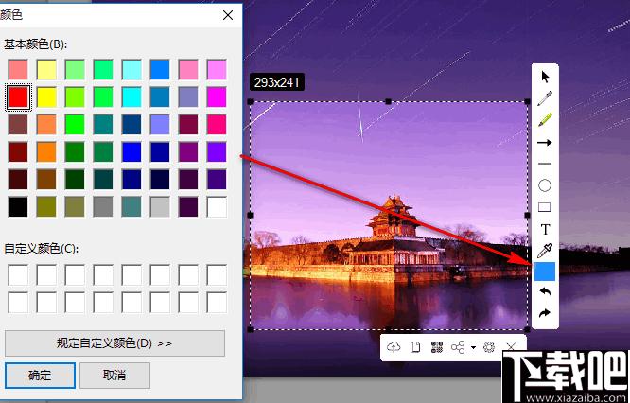The width and height of the screenshot is (630, 403).
Task: Select the rectangle shape tool
Action: (x=545, y=207)
